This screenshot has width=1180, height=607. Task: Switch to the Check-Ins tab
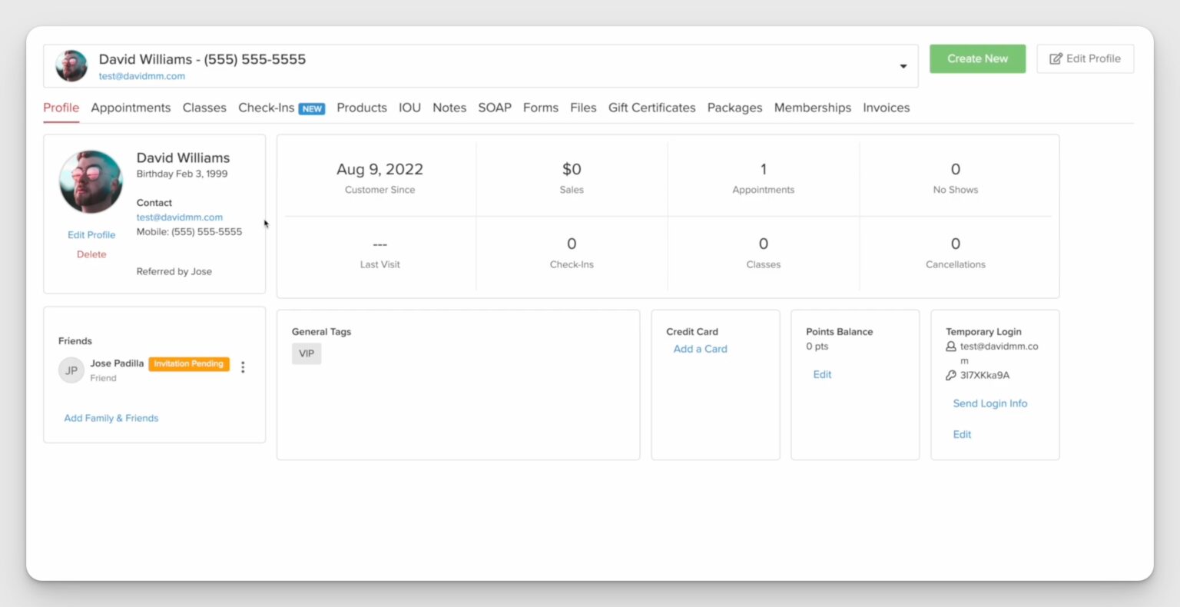[x=267, y=108]
